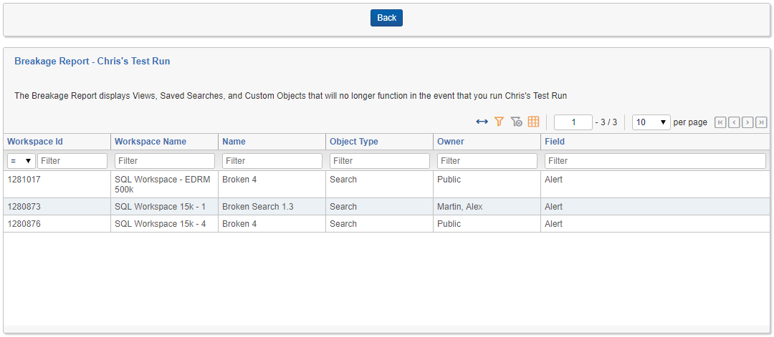The image size is (774, 337).
Task: Sort by the Field column header
Action: pos(555,142)
